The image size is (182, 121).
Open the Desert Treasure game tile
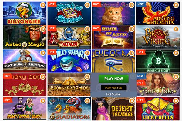(114, 109)
